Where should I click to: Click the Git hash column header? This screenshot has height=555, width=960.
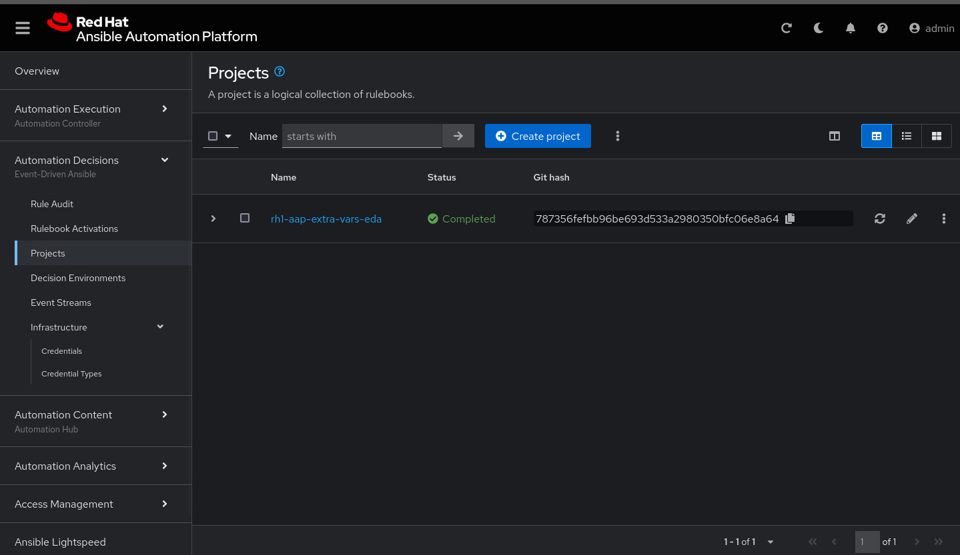[x=552, y=177]
